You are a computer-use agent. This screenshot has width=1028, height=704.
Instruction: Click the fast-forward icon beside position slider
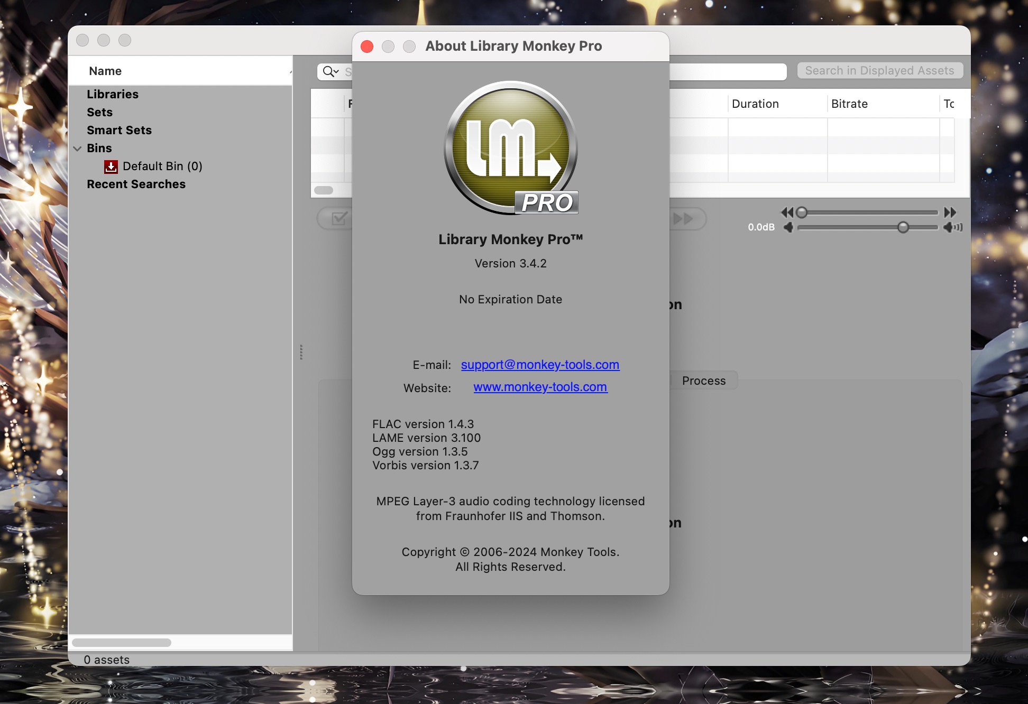click(x=950, y=212)
